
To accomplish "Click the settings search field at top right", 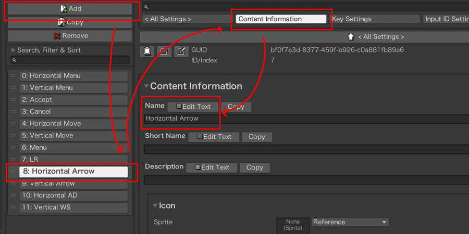I will 306,7.
